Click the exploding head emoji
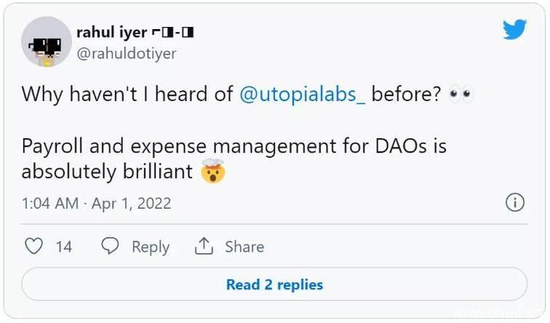This screenshot has width=550, height=323. click(213, 172)
